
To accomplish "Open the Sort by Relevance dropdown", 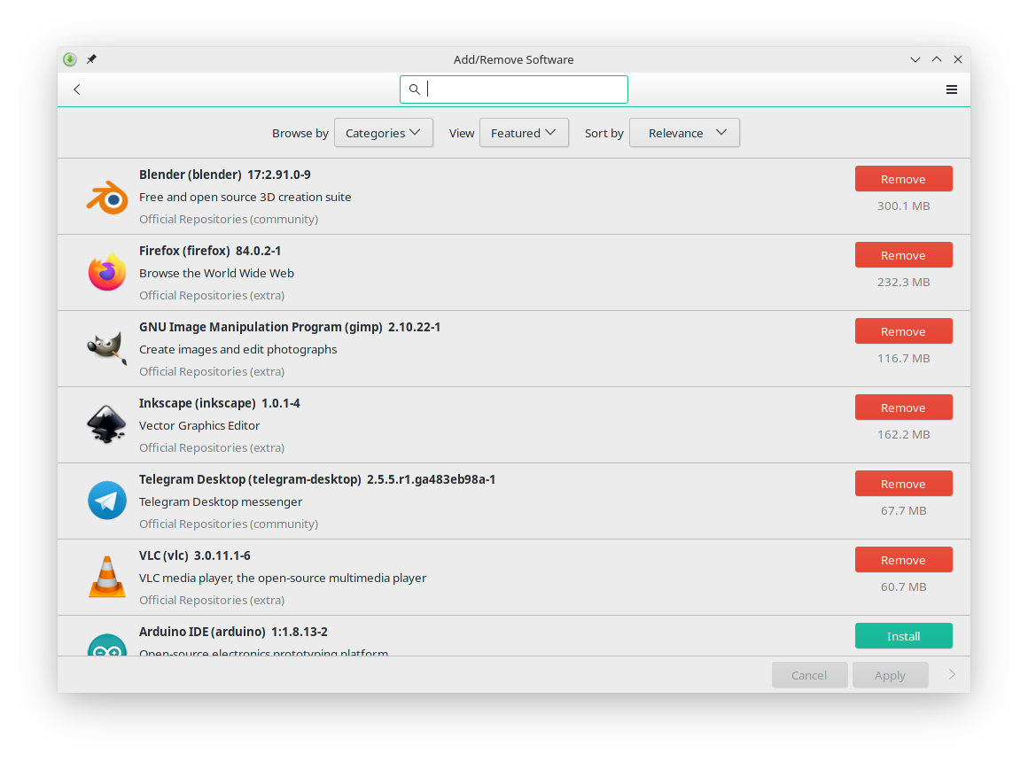I will (x=684, y=132).
